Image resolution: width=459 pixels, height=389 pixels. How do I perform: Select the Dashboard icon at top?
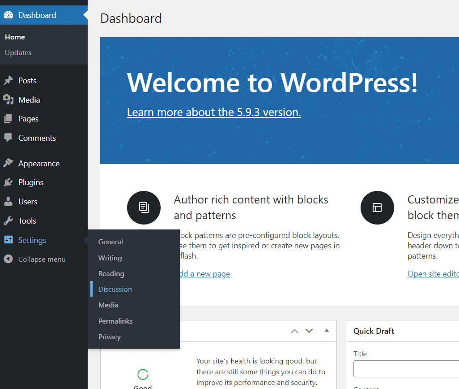[x=8, y=15]
